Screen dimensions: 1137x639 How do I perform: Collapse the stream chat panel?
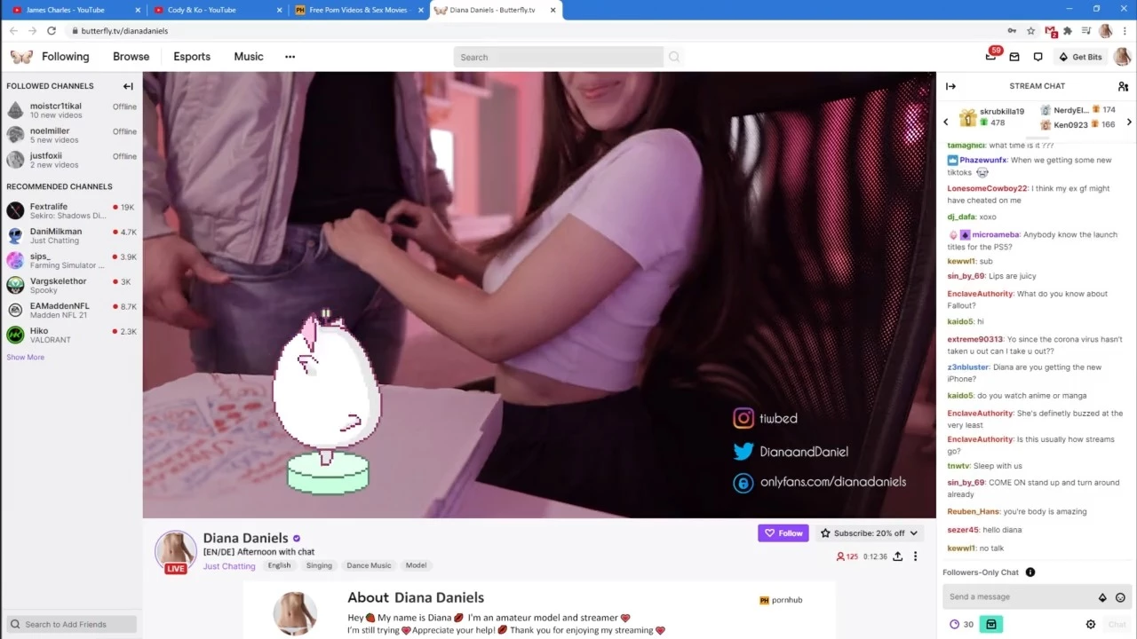click(950, 86)
